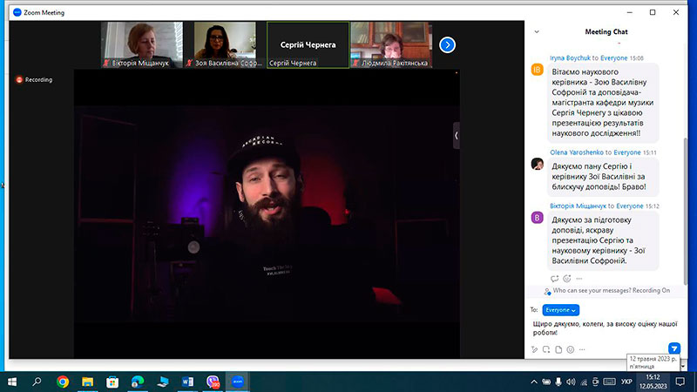Add a reaction to the last chat message

click(567, 279)
